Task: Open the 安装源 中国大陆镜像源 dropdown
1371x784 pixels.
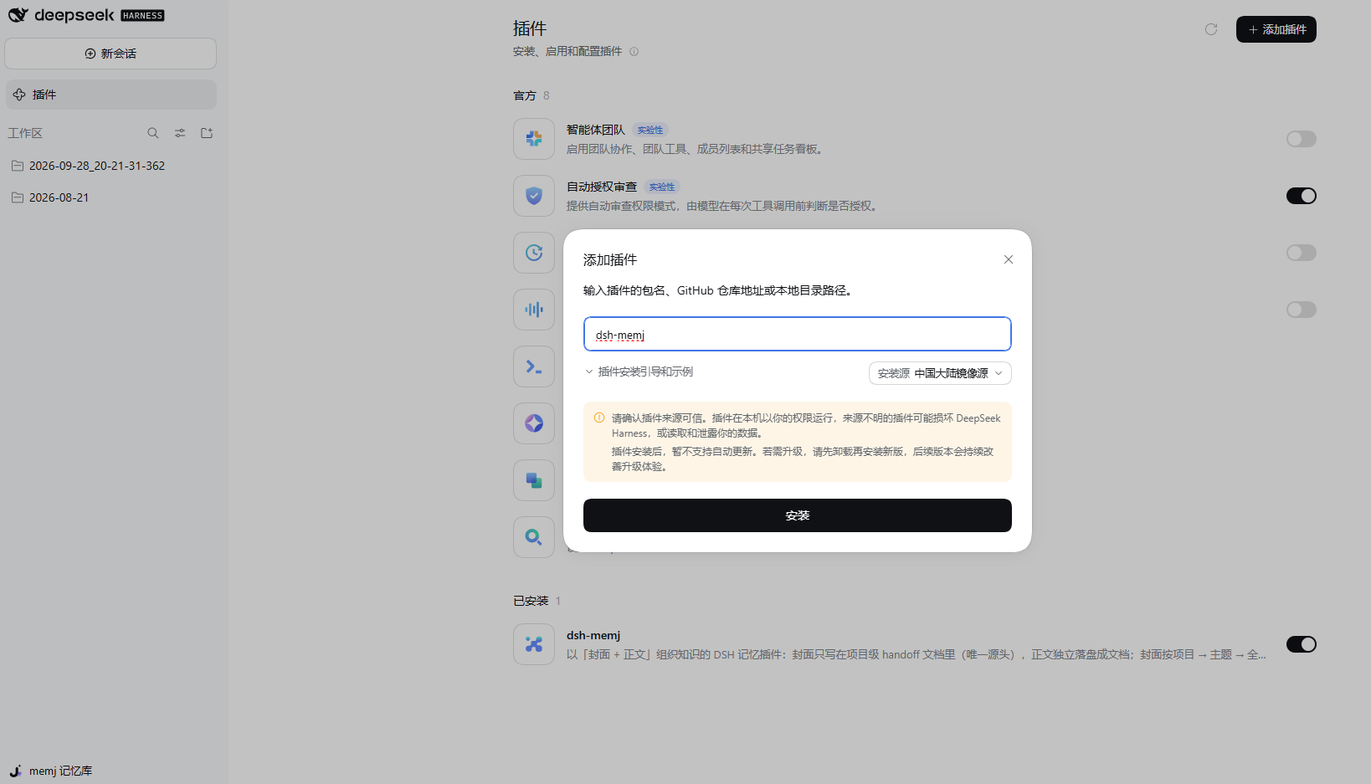Action: pos(940,373)
